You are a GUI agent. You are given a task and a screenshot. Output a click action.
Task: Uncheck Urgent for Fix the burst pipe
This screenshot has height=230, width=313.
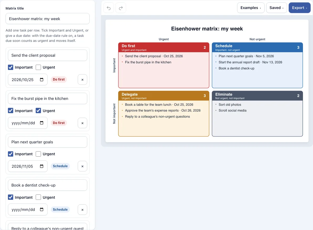pyautogui.click(x=38, y=110)
